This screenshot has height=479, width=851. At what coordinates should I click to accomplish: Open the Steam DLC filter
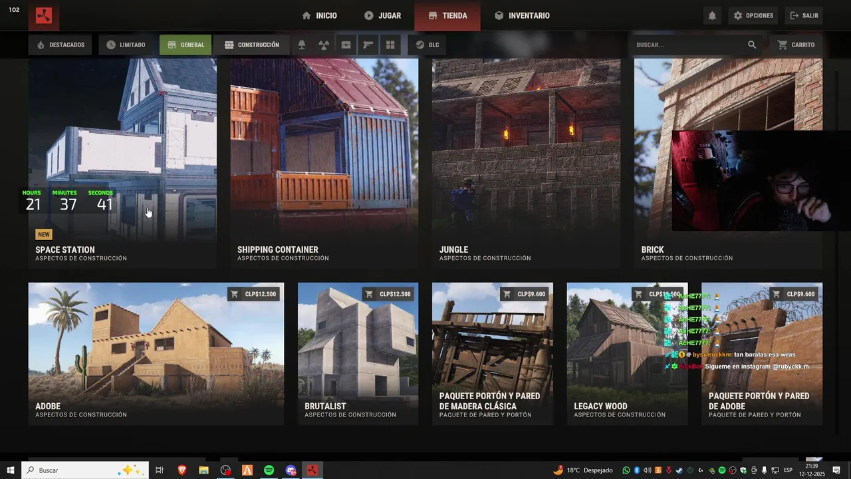coord(427,45)
